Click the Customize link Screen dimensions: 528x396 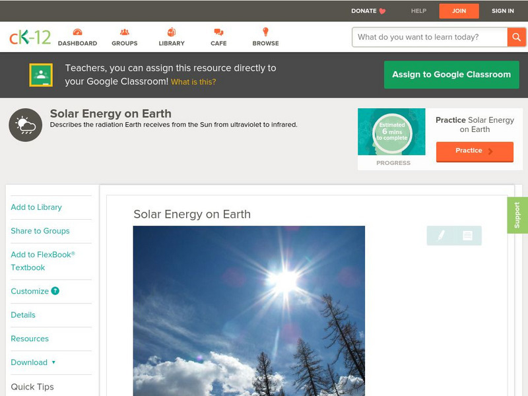30,291
